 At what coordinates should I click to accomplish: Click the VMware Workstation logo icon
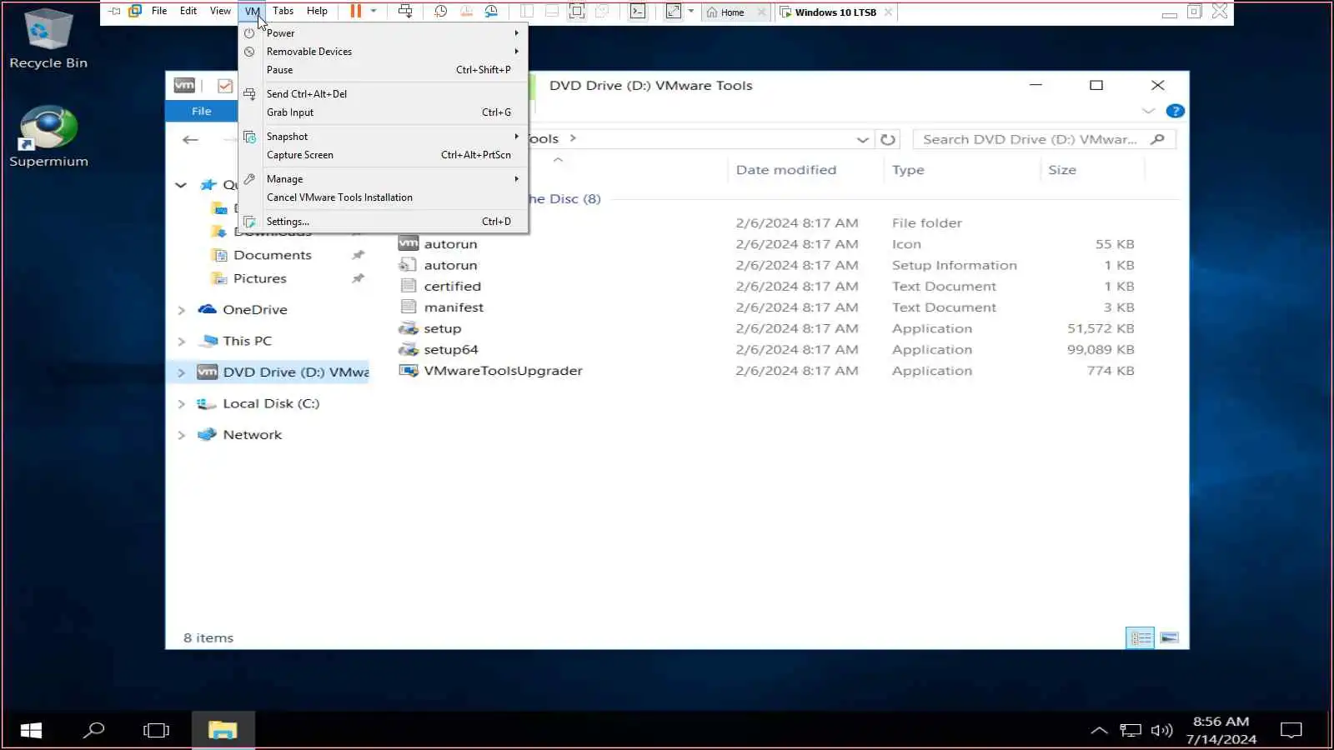point(135,12)
